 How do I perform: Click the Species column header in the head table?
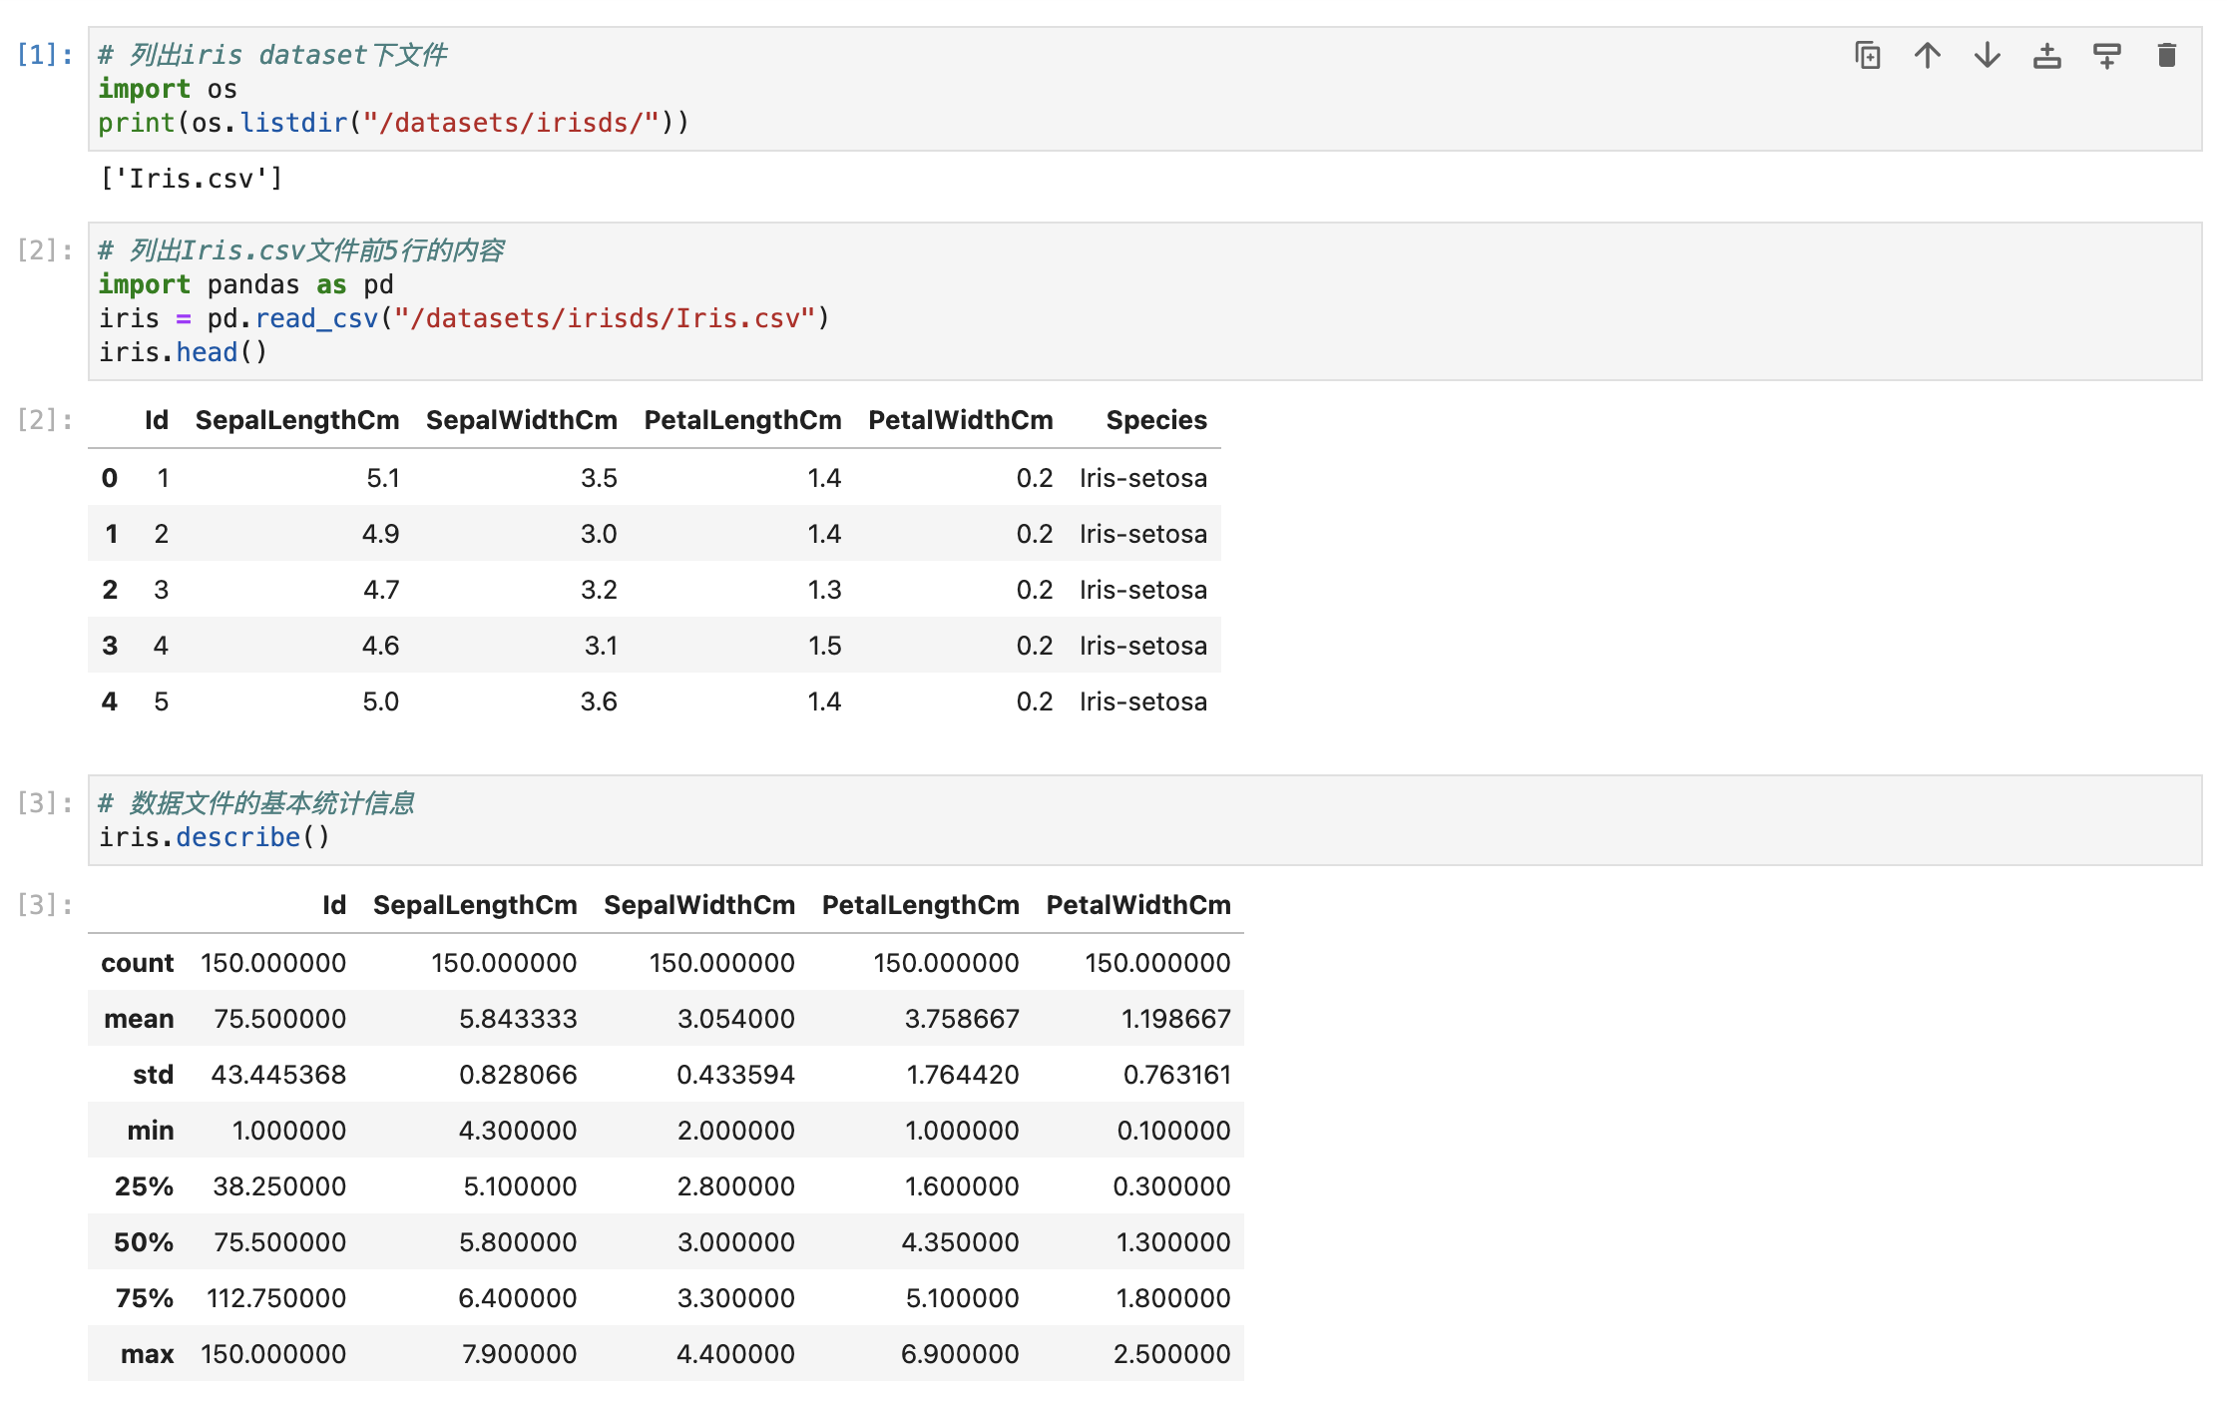tap(1155, 420)
